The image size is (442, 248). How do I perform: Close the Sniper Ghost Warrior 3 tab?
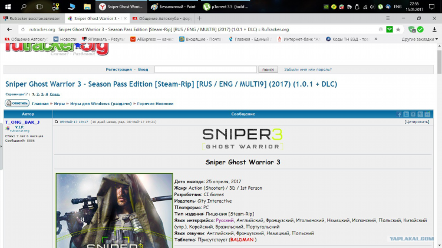(125, 18)
